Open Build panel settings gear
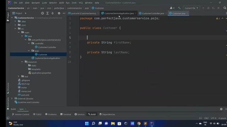 [221, 109]
